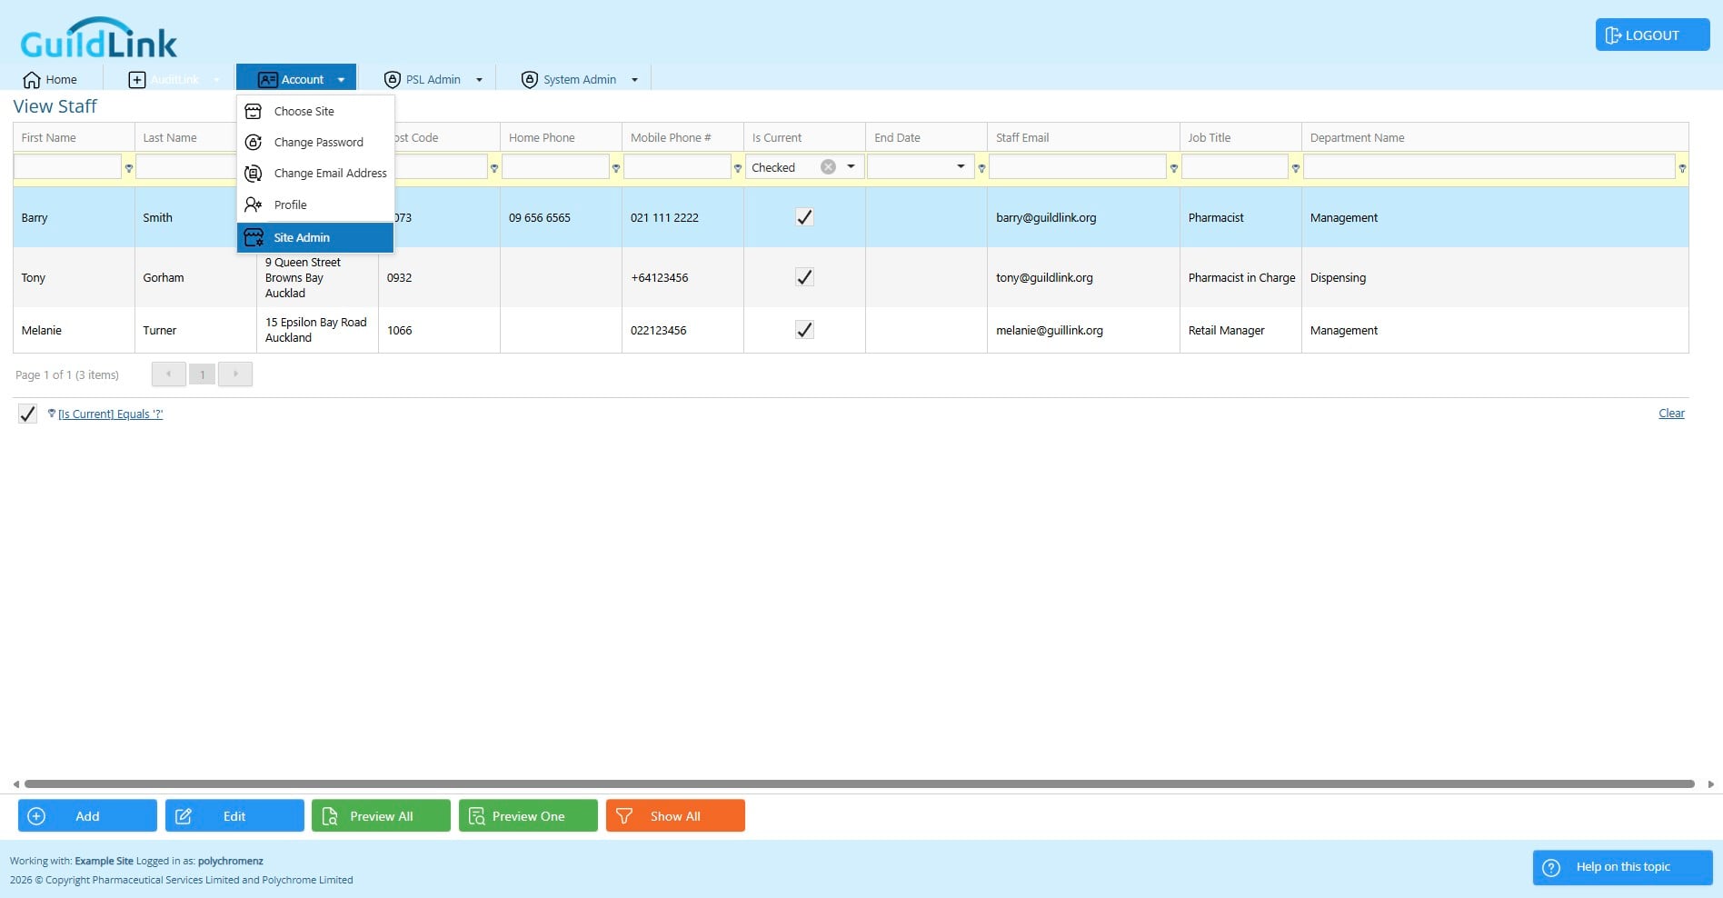
Task: Click filter icon beside Job Title filter
Action: pyautogui.click(x=1296, y=168)
